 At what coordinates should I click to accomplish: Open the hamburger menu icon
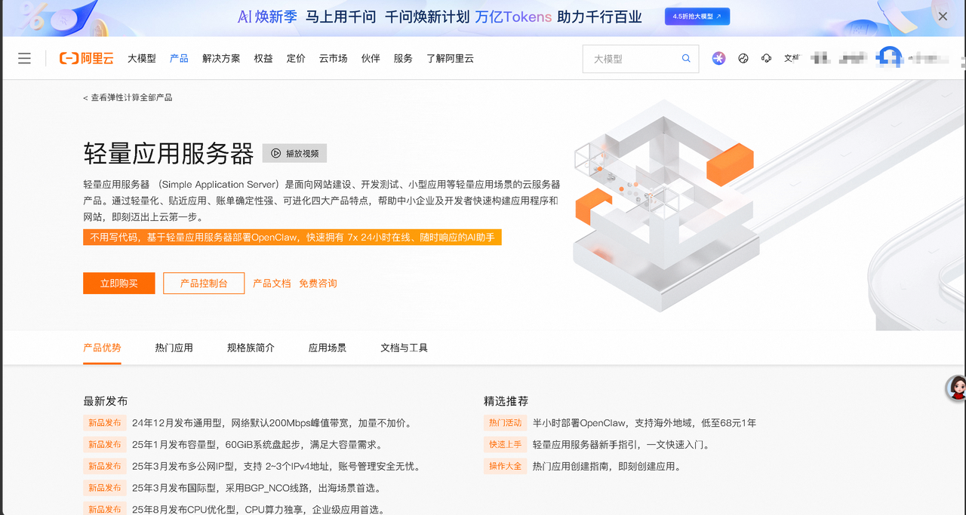24,58
